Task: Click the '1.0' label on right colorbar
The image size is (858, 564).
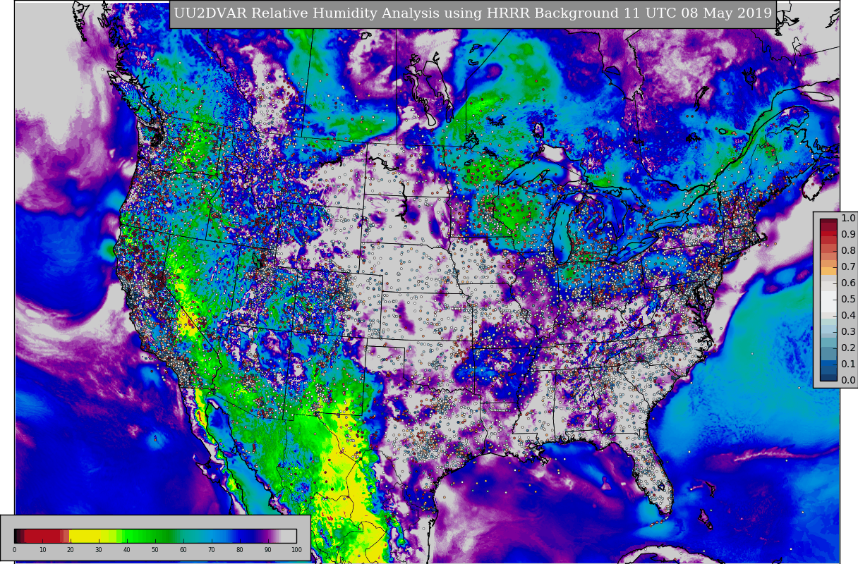Action: [848, 219]
